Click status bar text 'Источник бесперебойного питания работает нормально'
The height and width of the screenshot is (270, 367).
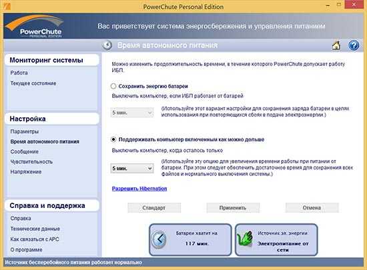point(73,263)
